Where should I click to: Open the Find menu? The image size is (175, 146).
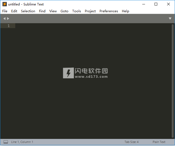click(42, 11)
